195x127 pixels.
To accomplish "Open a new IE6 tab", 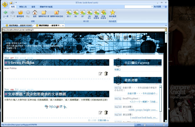I will pos(75,12).
